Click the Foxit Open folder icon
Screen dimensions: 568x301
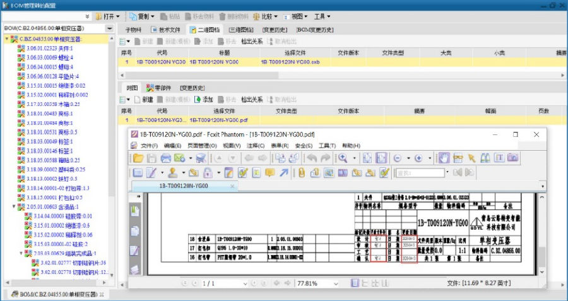137,158
